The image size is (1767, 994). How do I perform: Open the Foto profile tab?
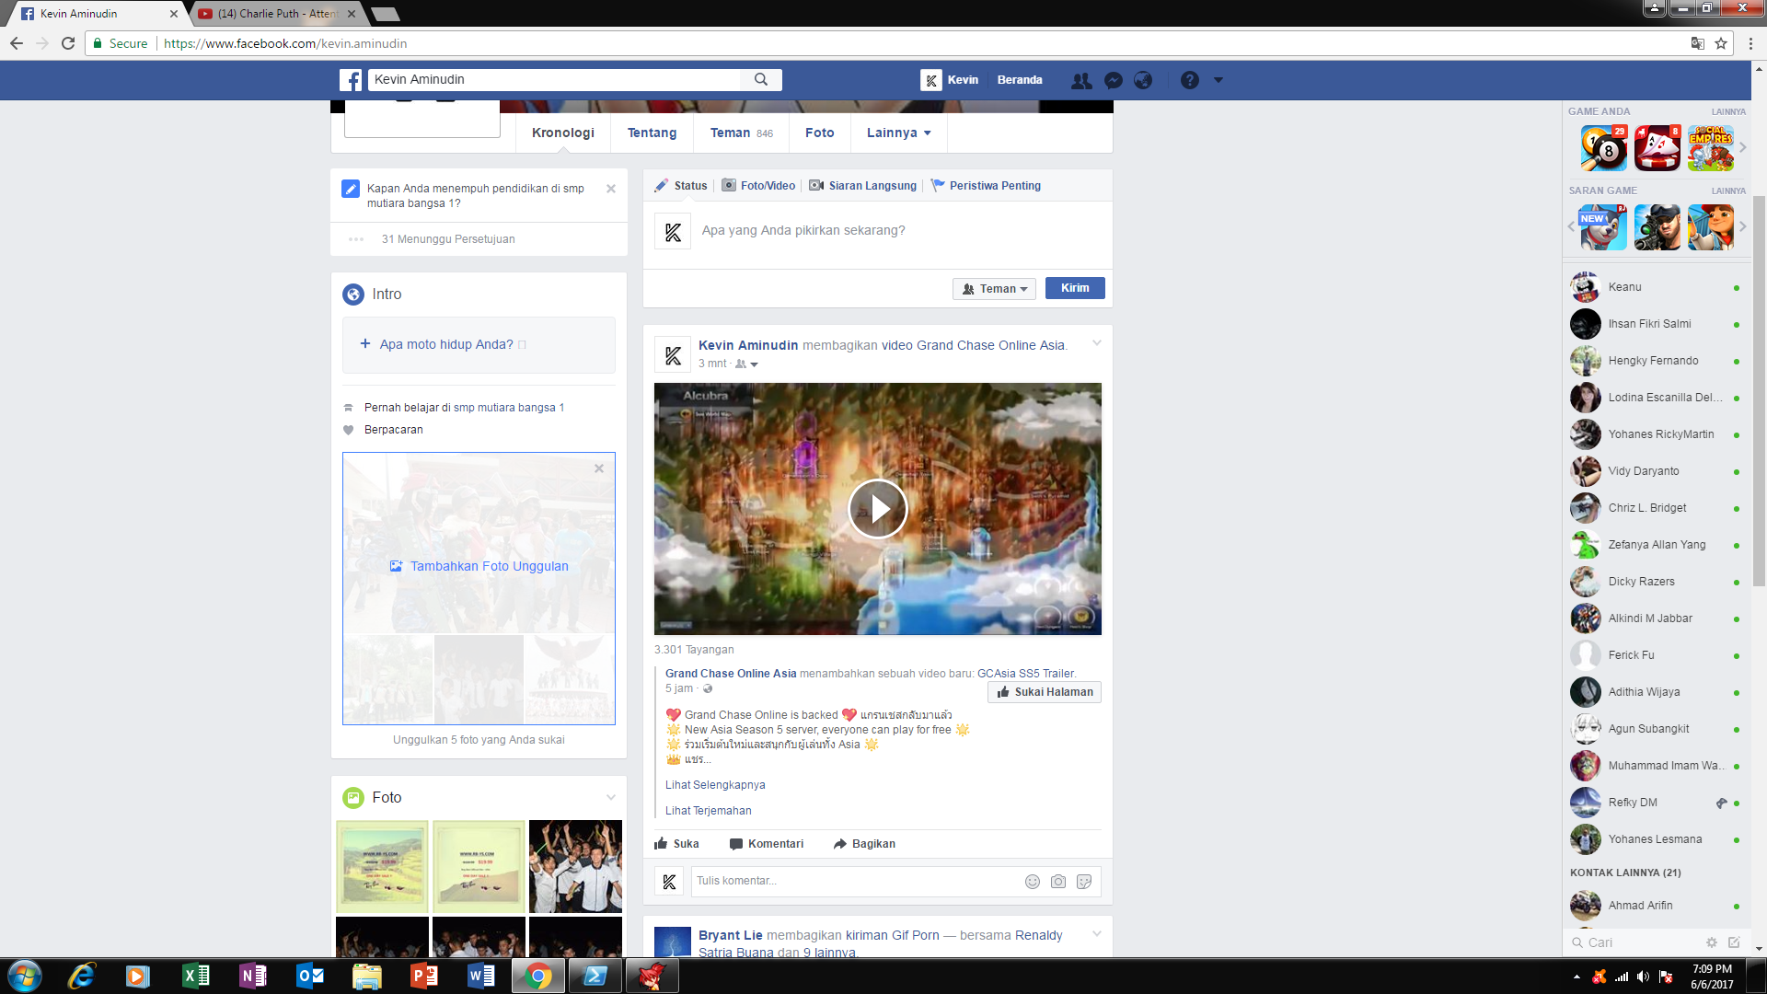(819, 133)
